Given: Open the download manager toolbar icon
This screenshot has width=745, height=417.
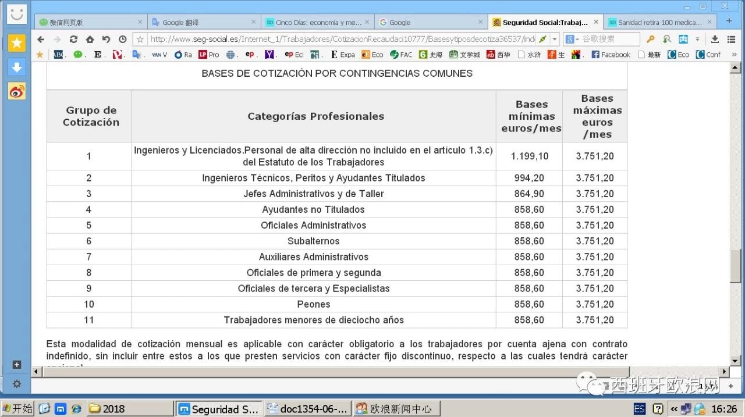Looking at the screenshot, I should (x=715, y=40).
